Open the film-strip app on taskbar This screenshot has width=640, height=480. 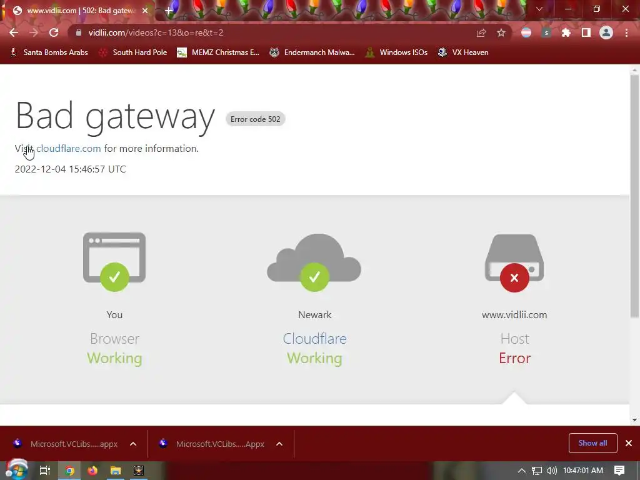coord(139,471)
